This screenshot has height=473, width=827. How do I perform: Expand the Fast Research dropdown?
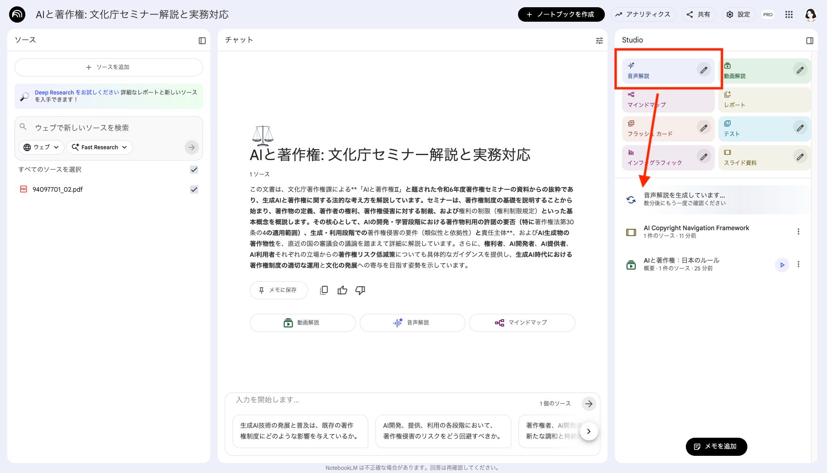tap(99, 147)
